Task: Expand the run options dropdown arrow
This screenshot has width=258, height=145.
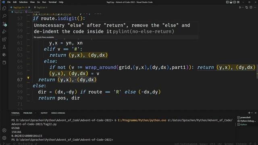Action: tap(243, 7)
